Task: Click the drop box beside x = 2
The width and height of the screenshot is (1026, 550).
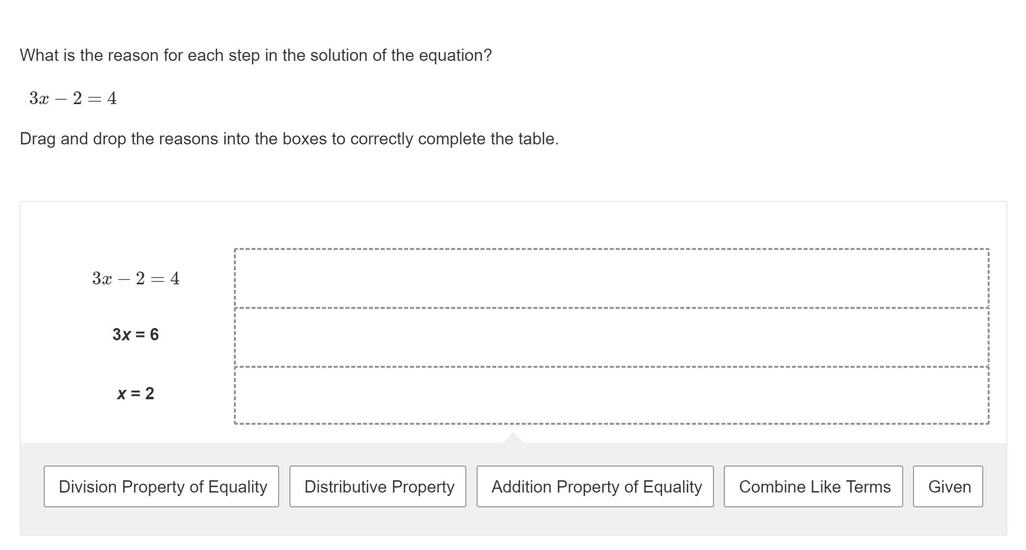Action: [x=611, y=395]
